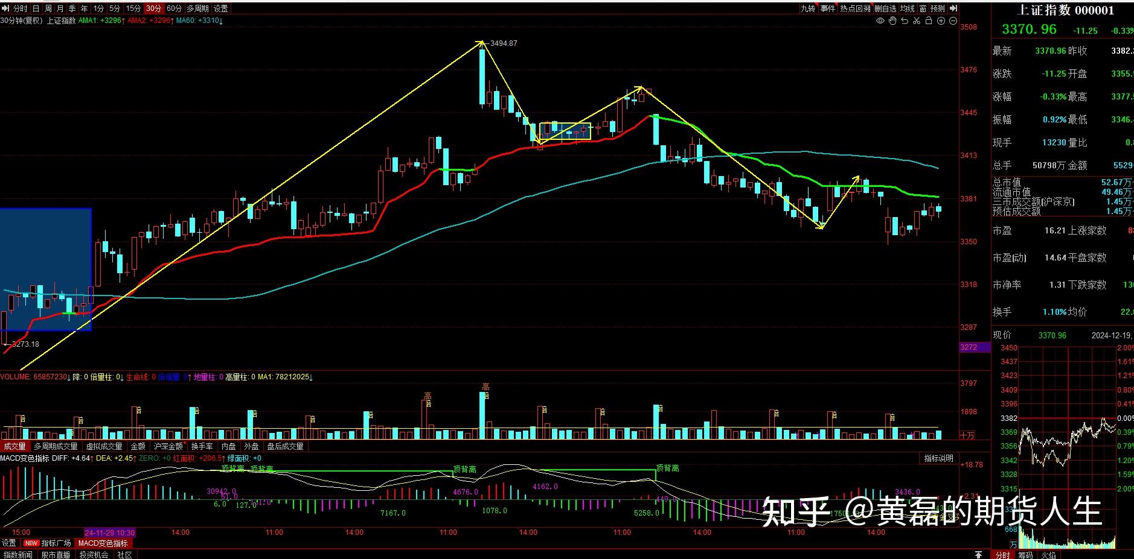Click the 热点回溯 button
This screenshot has width=1134, height=559.
pyautogui.click(x=855, y=8)
